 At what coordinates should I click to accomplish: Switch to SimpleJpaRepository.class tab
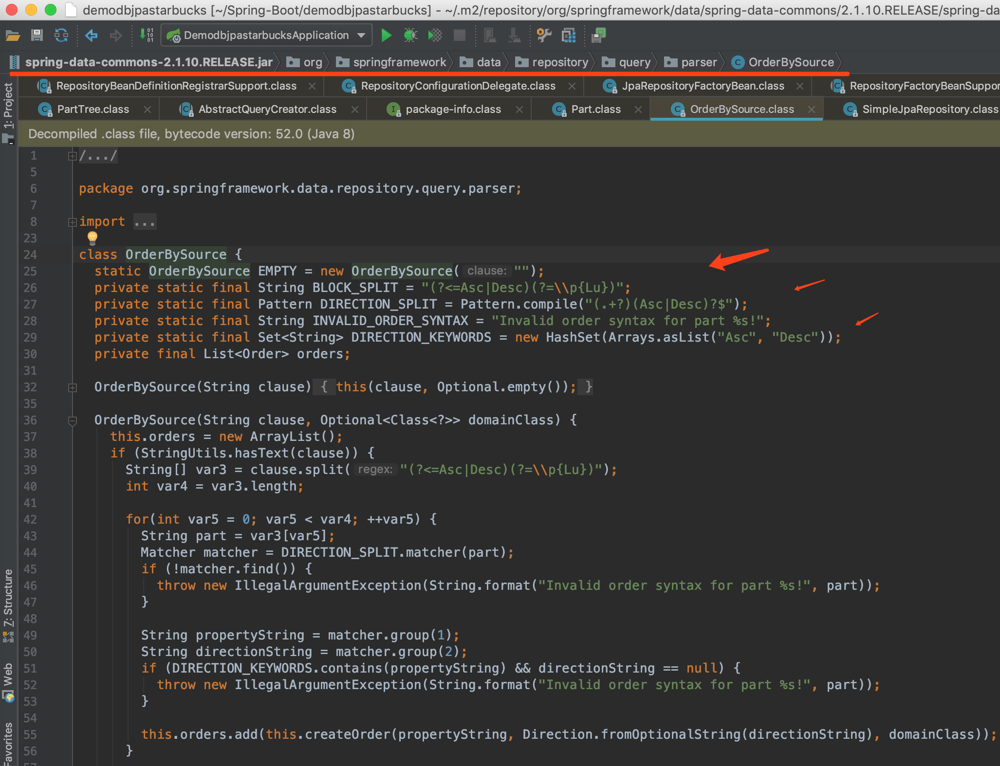click(x=921, y=109)
